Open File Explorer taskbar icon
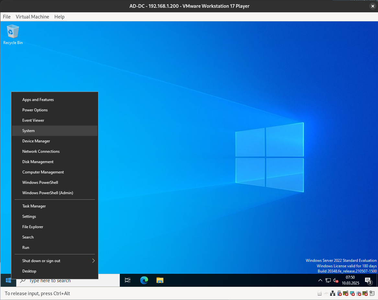 pyautogui.click(x=160, y=280)
